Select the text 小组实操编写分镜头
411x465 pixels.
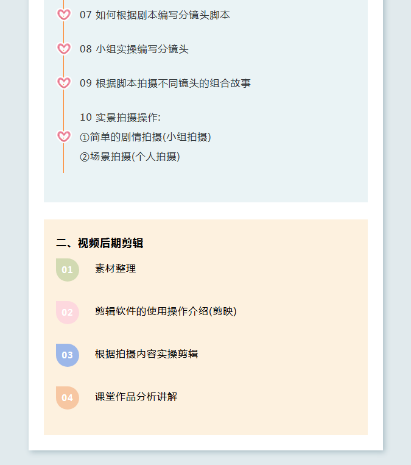tap(142, 49)
